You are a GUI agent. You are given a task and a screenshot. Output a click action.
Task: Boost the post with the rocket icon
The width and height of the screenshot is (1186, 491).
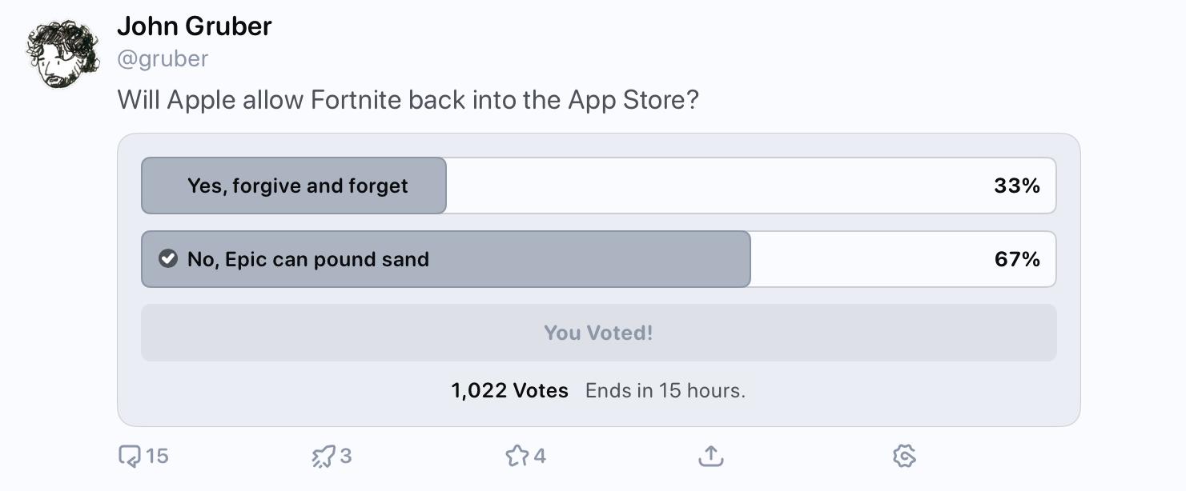(x=323, y=456)
